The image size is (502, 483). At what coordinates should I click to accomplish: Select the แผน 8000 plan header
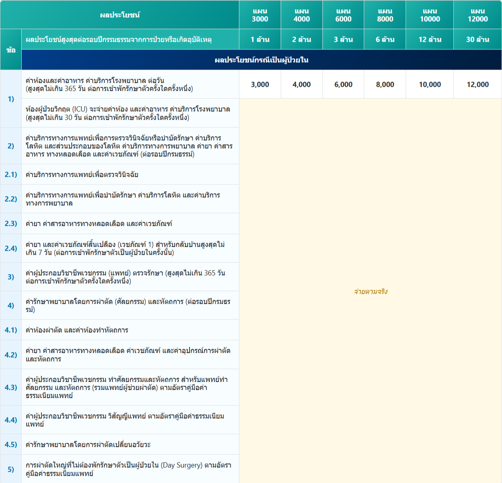point(385,15)
